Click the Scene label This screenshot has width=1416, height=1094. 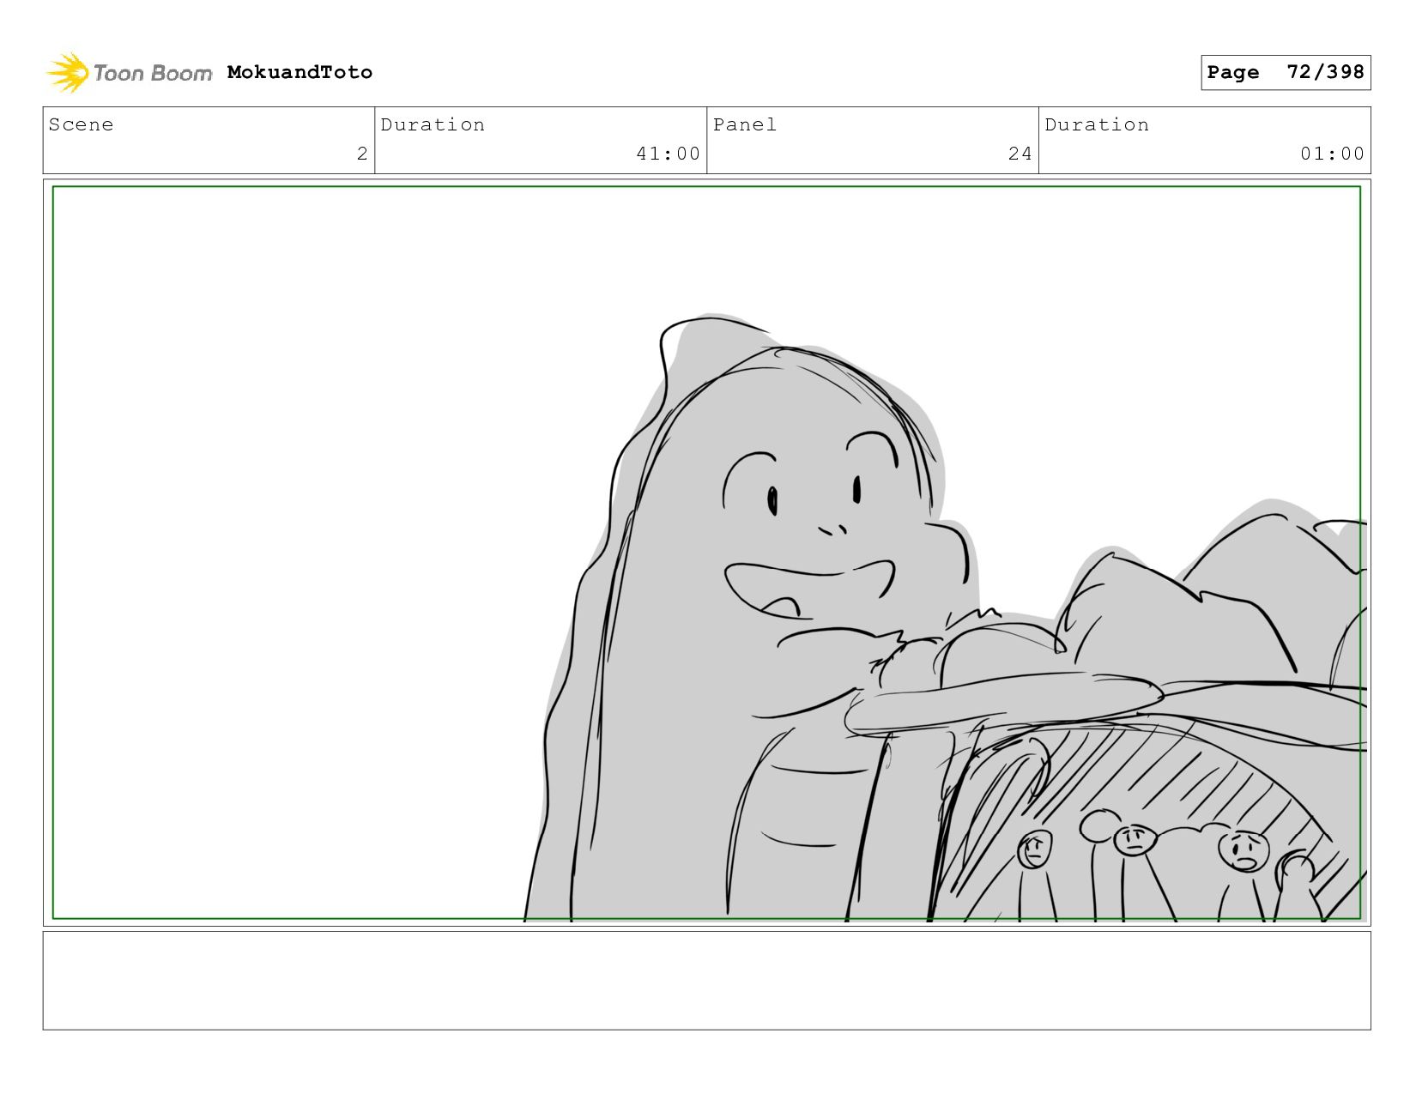pyautogui.click(x=81, y=124)
